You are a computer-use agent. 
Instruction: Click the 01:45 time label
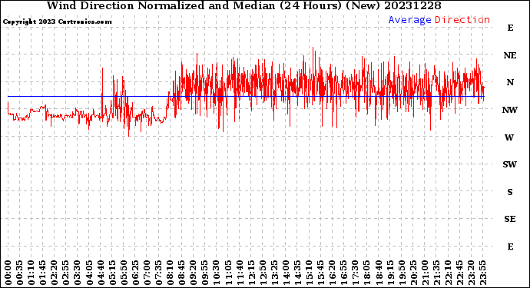pyautogui.click(x=43, y=273)
